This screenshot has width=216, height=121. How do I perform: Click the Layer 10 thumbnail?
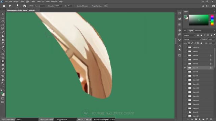pos(190,80)
